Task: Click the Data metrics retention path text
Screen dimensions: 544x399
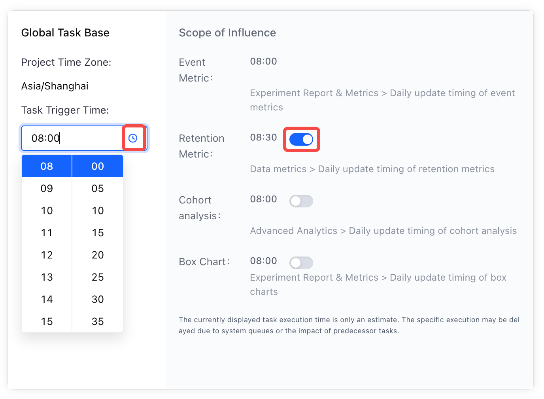Action: click(372, 169)
